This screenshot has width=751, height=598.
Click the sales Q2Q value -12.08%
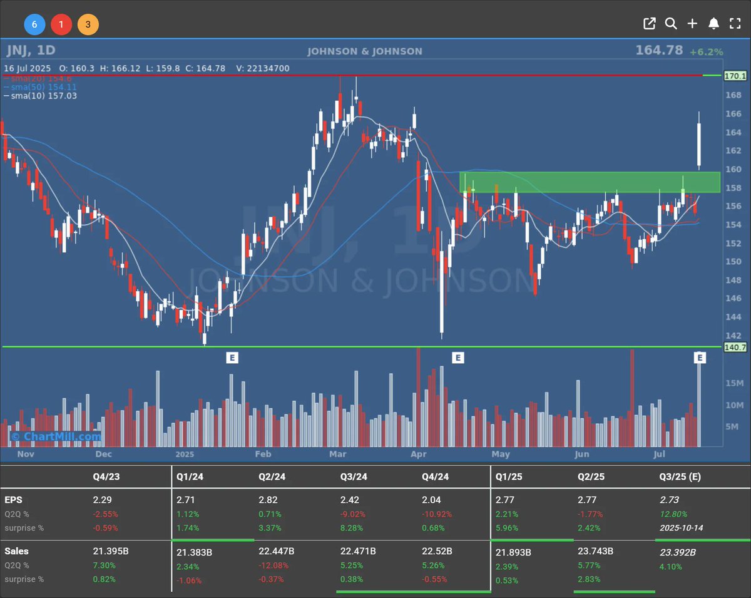tap(273, 565)
